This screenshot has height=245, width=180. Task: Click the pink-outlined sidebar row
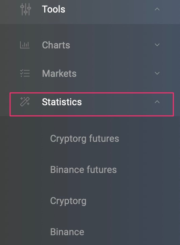[x=92, y=104]
